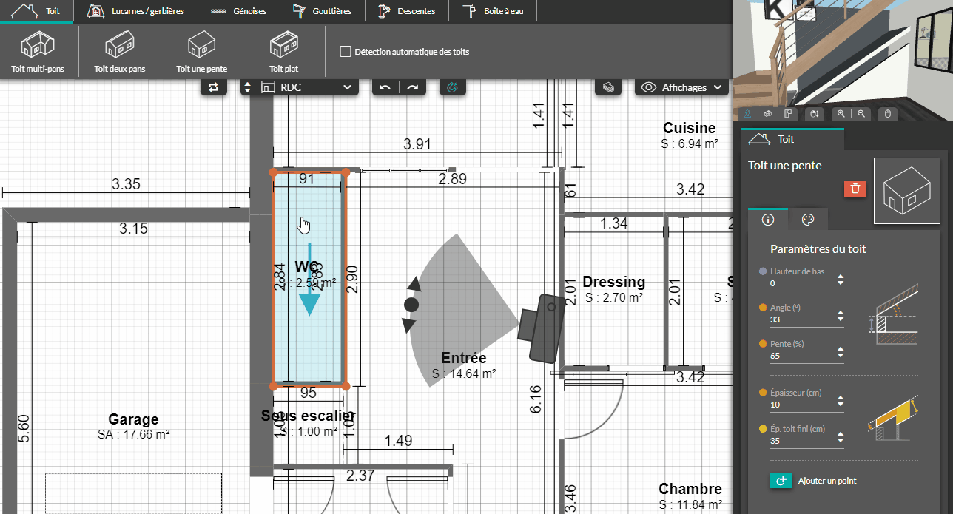
Task: Select the Toit multi-pans roof tool
Action: [38, 52]
